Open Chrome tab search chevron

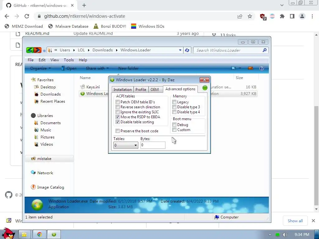[282, 5]
